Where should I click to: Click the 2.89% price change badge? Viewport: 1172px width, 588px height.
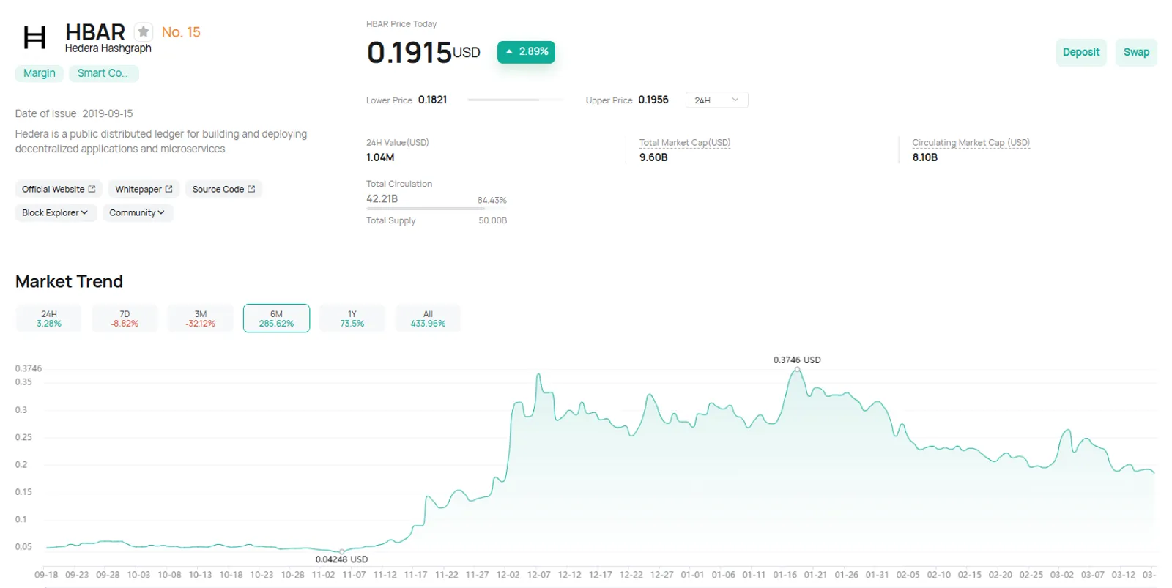pos(526,52)
